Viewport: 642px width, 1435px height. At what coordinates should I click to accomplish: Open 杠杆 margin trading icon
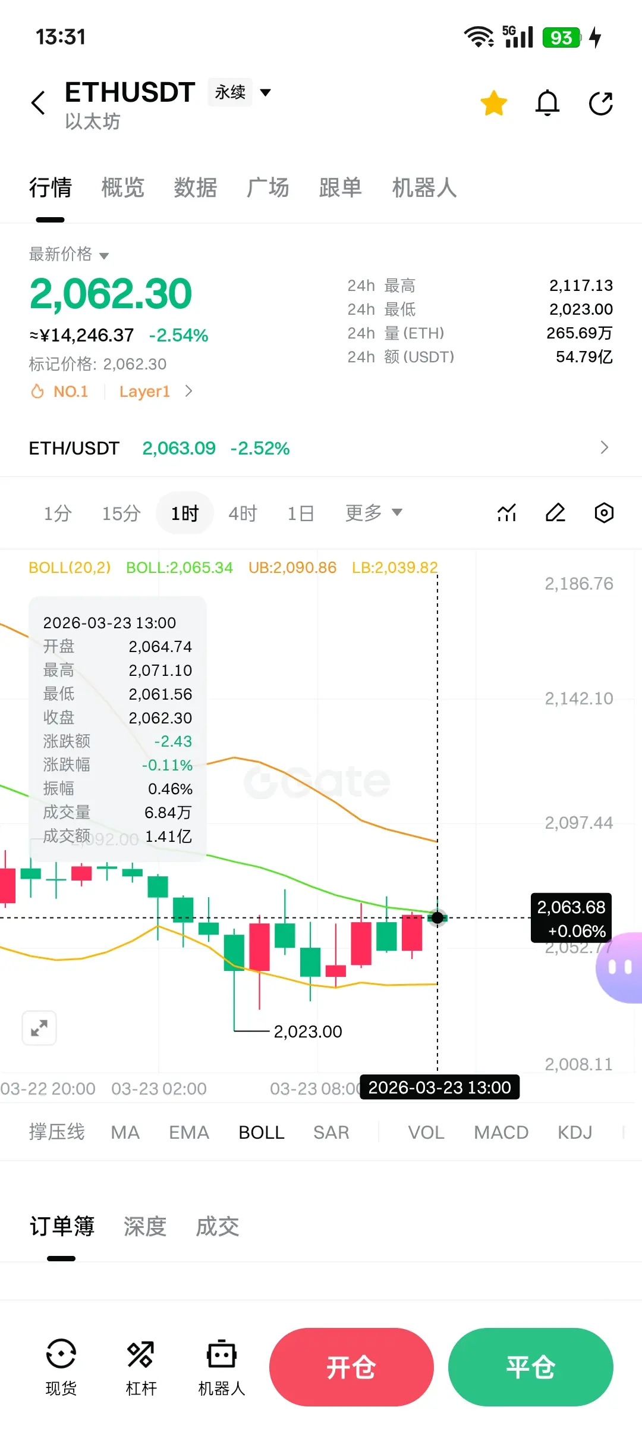(141, 1367)
